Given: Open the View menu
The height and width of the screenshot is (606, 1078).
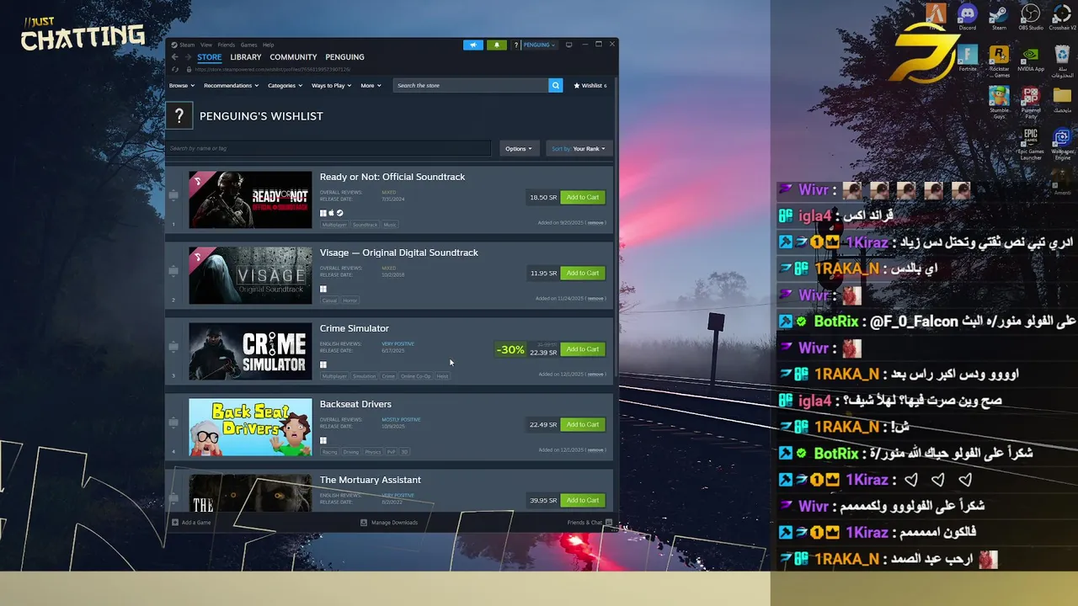Looking at the screenshot, I should point(206,45).
